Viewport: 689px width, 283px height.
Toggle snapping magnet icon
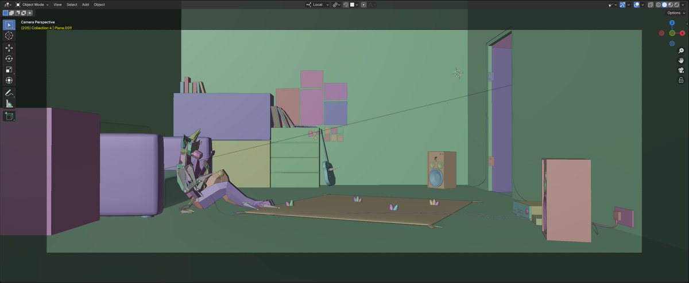coord(346,5)
